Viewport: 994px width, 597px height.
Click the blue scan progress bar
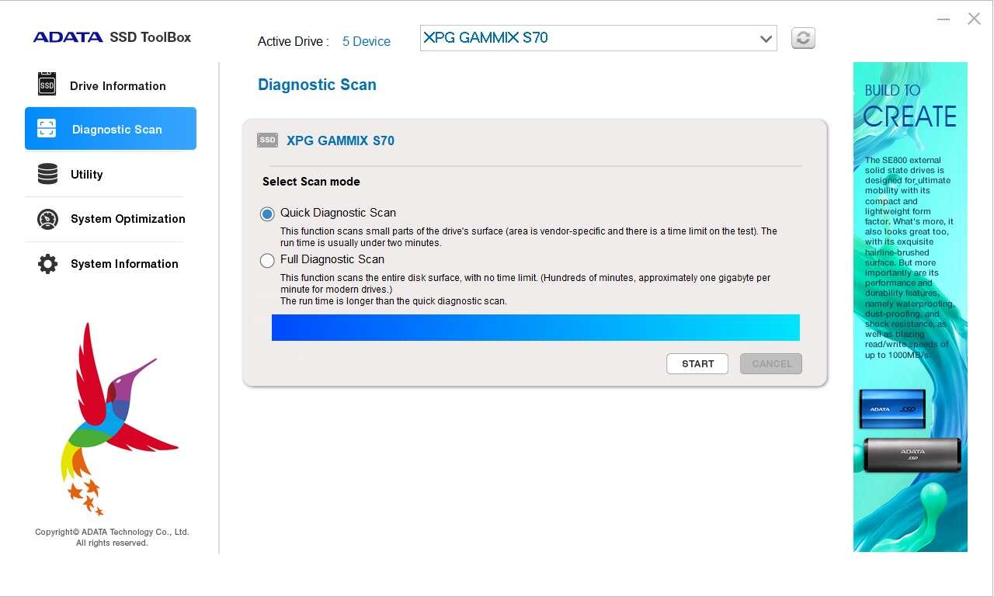[x=535, y=328]
